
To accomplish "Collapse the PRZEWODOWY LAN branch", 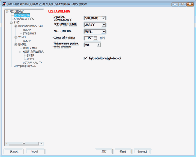I will tap(16, 27).
